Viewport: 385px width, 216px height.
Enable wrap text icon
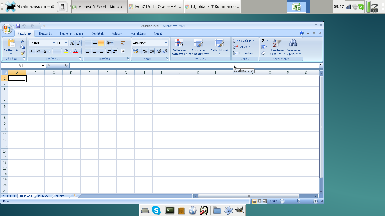(123, 43)
